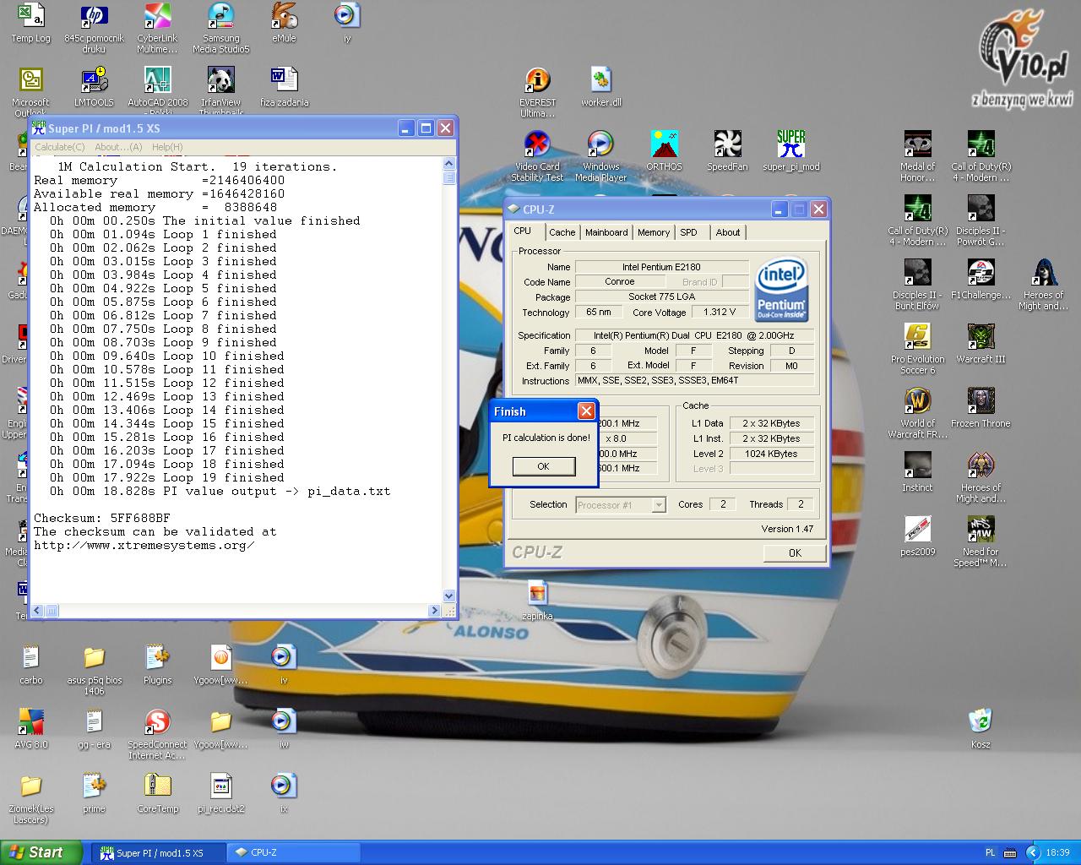1081x865 pixels.
Task: Open super_pi_mod desktop icon
Action: pos(790,151)
